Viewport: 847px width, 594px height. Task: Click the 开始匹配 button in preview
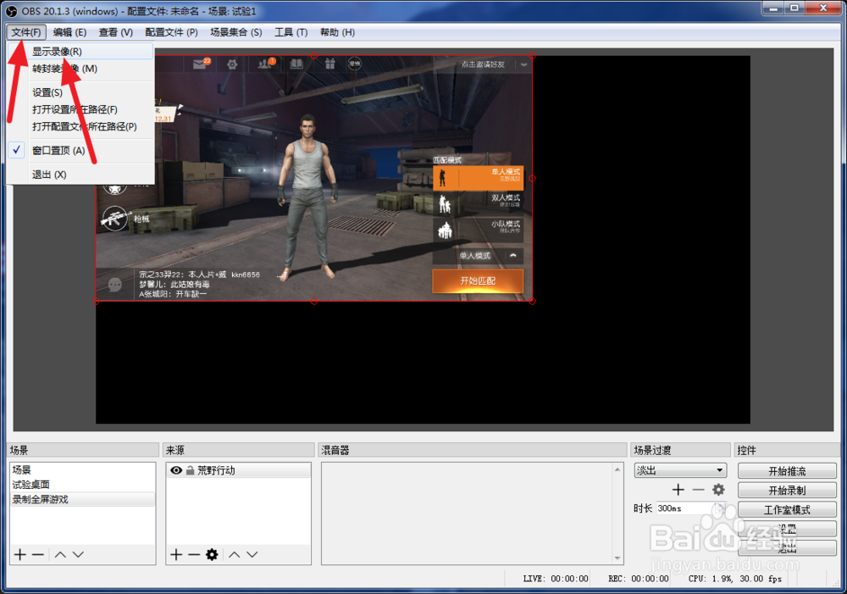coord(478,281)
